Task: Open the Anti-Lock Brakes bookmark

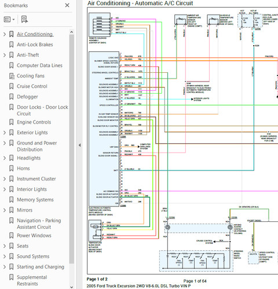Action: pos(35,45)
